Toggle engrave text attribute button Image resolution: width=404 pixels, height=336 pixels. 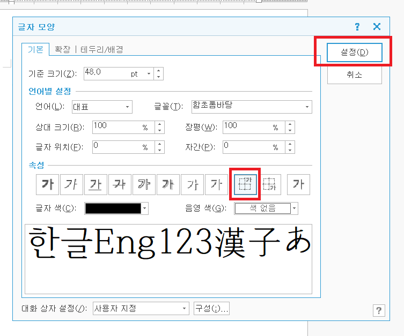tap(216, 184)
